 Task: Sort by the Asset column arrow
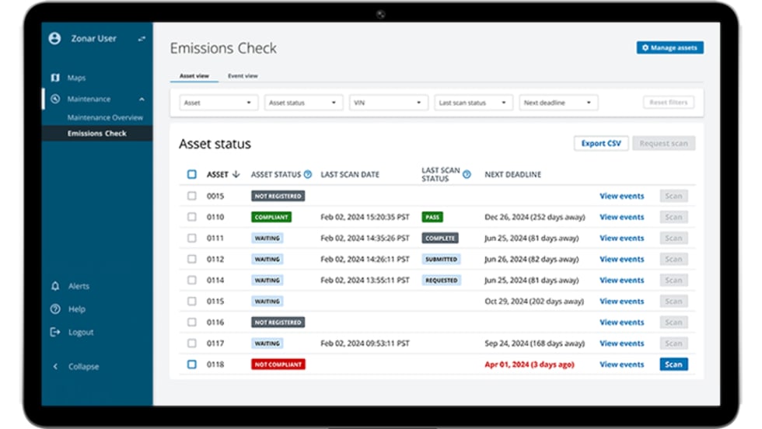[x=236, y=174]
